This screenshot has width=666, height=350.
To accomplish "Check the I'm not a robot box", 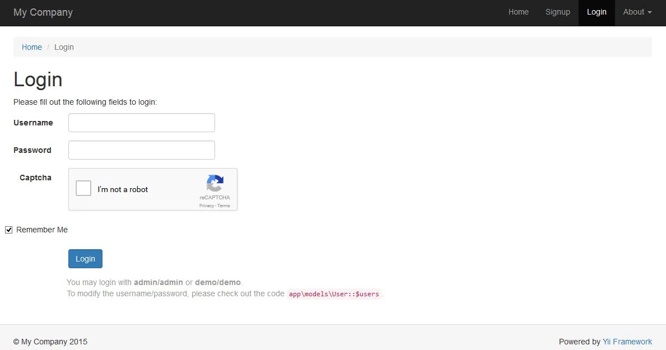I will point(83,188).
